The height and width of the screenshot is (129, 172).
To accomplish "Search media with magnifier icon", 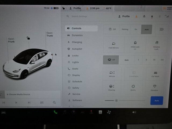I will 54,102.
